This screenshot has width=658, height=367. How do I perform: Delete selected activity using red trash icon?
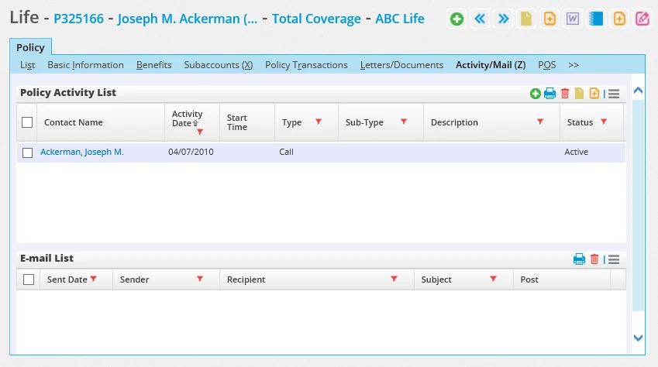[x=565, y=94]
